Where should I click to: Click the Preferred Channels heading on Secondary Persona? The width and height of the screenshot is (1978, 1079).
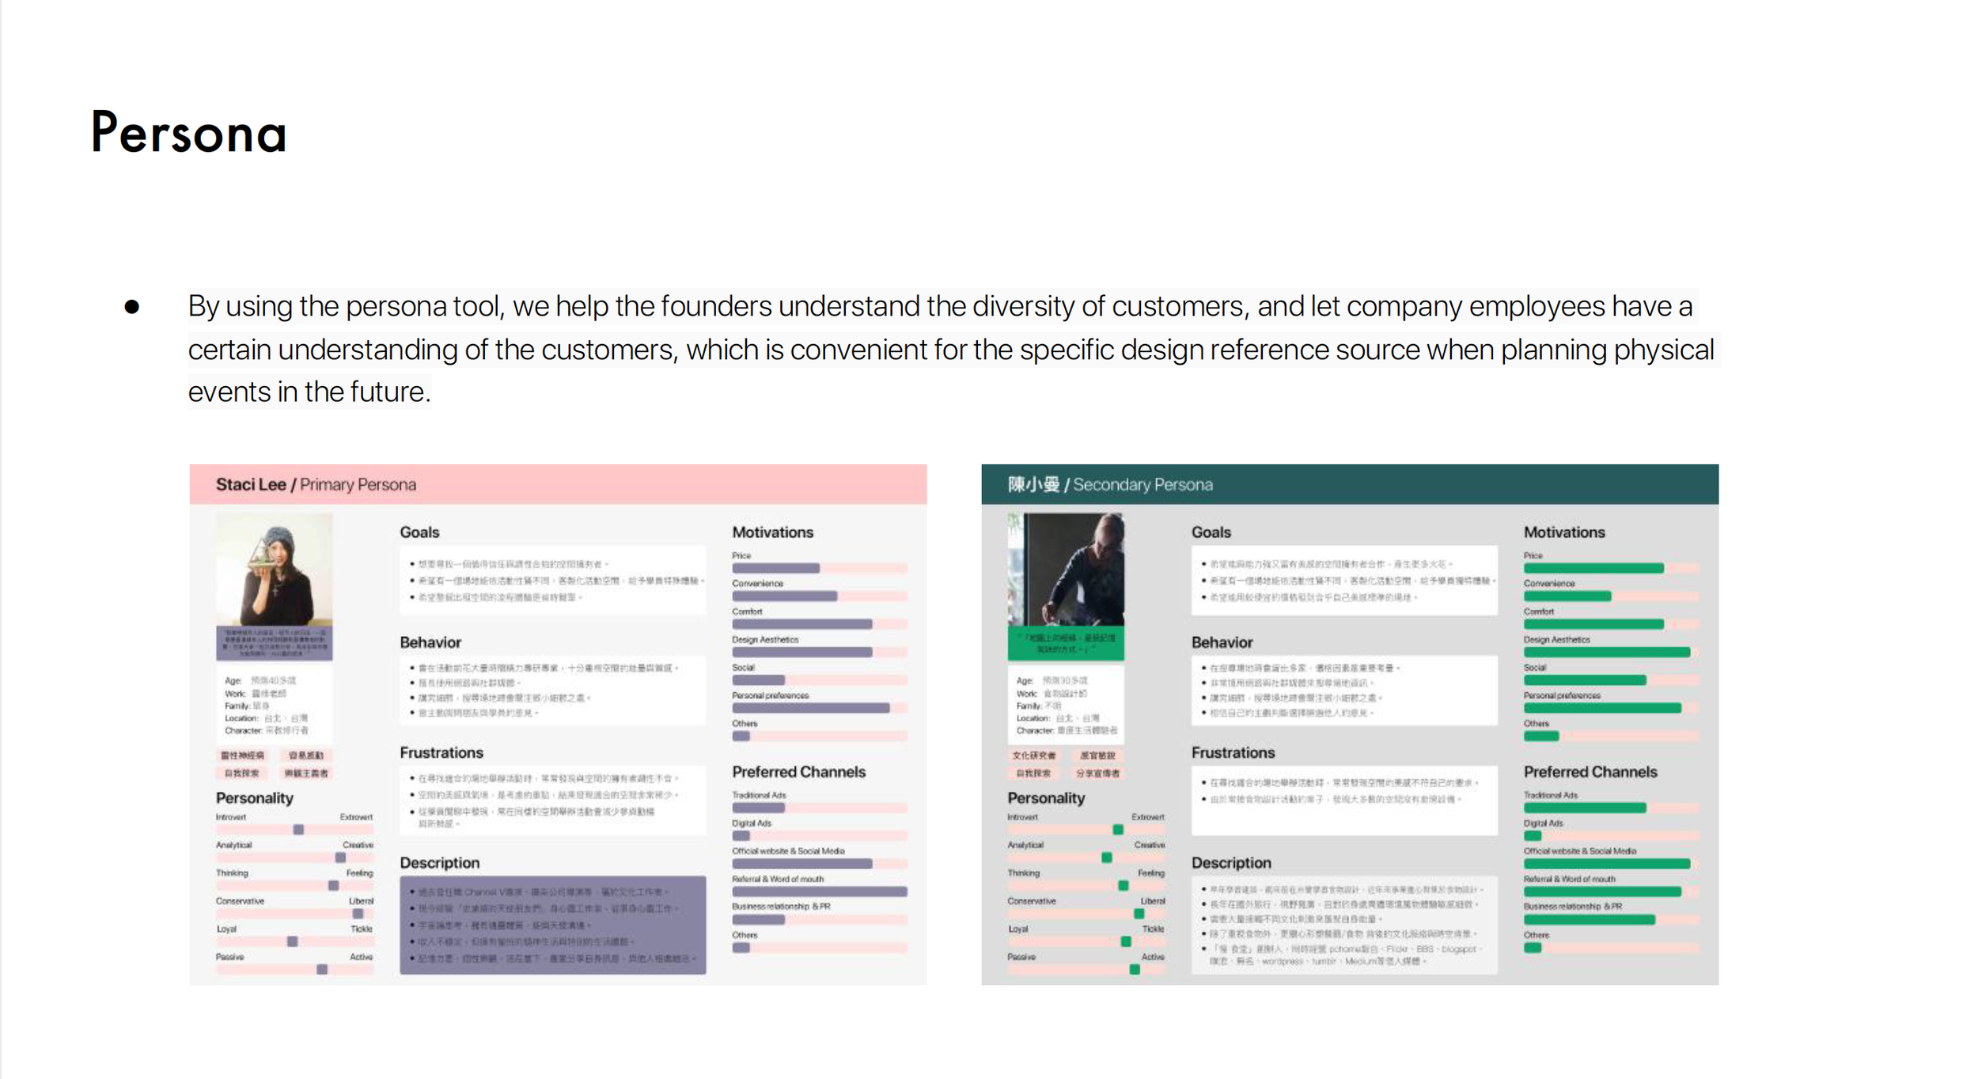pyautogui.click(x=1590, y=772)
